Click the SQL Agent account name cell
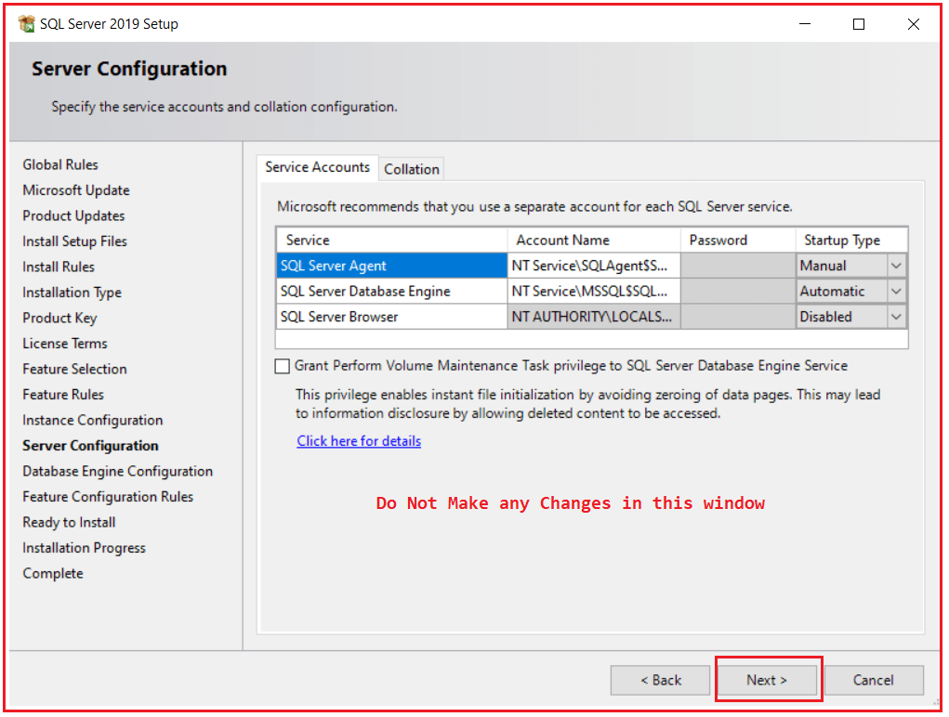 (x=594, y=266)
